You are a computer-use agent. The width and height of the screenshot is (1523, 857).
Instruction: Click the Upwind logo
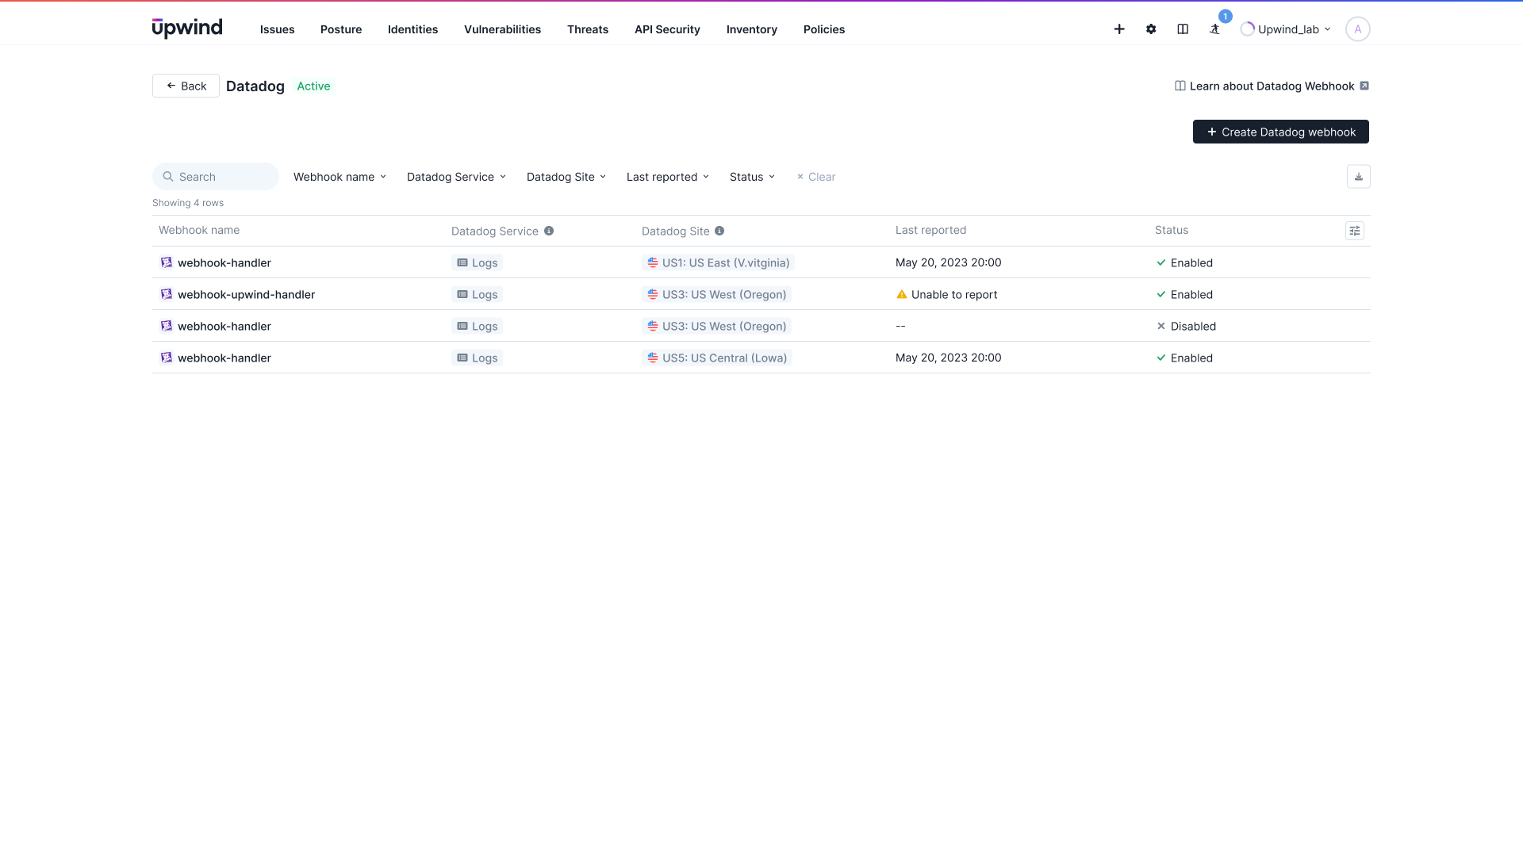tap(186, 27)
